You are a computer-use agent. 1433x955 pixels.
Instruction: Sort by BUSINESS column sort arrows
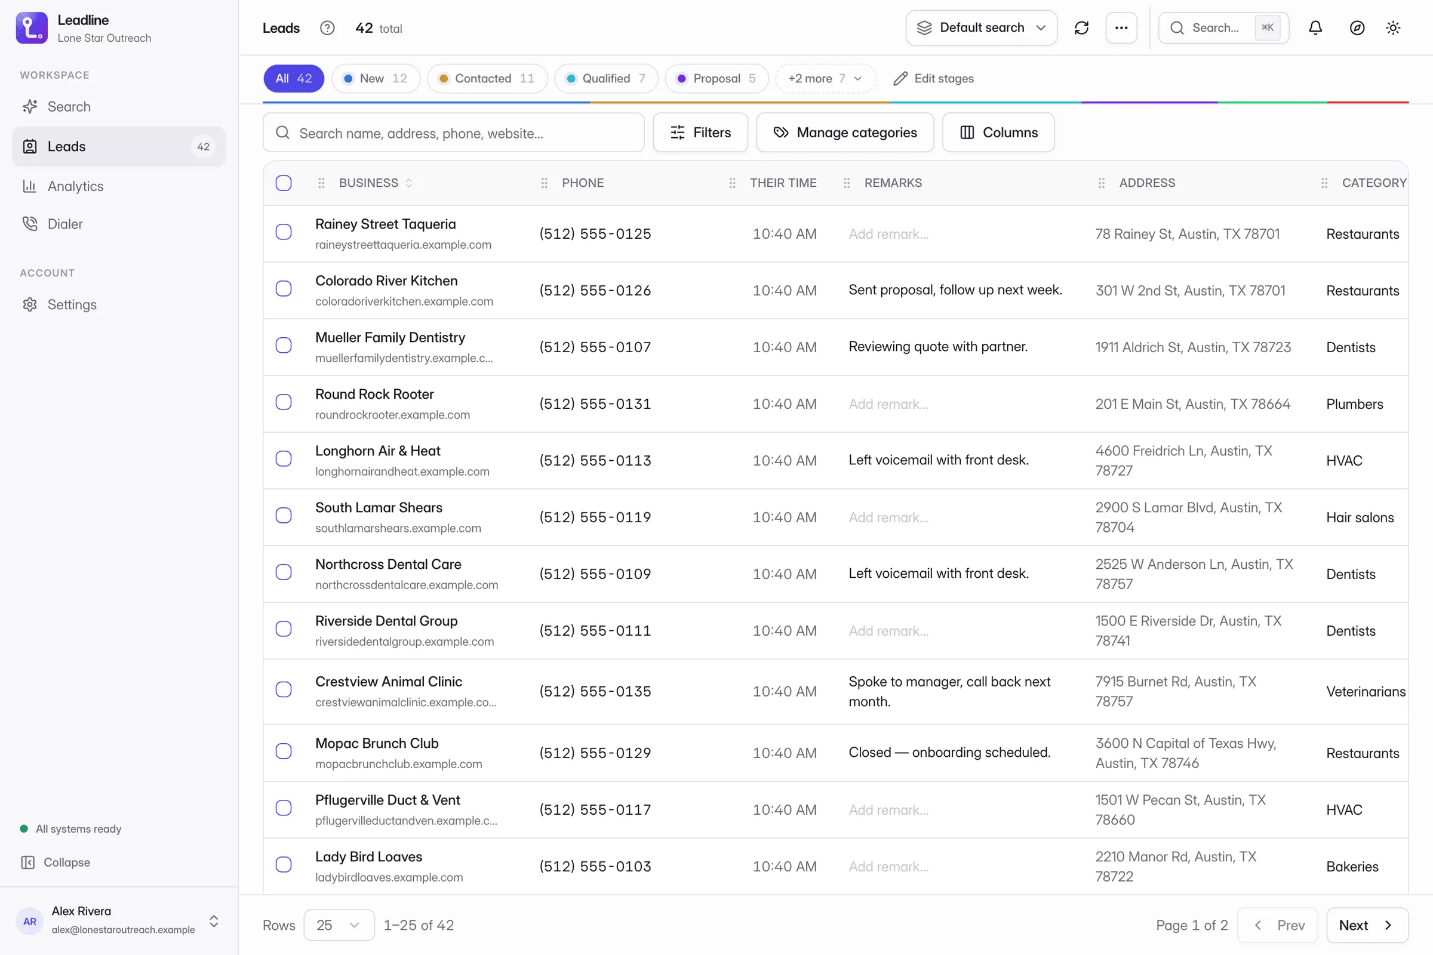(409, 183)
